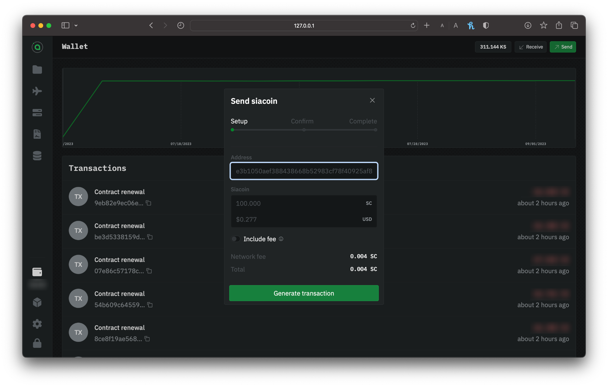
Task: Select the Confirm step in the dialog
Action: pyautogui.click(x=302, y=121)
